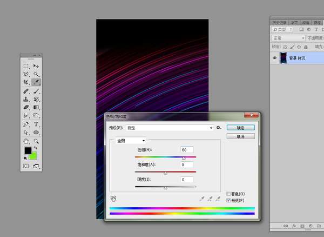Switch to the 历史记录 tab
The width and height of the screenshot is (324, 237).
[x=279, y=23]
